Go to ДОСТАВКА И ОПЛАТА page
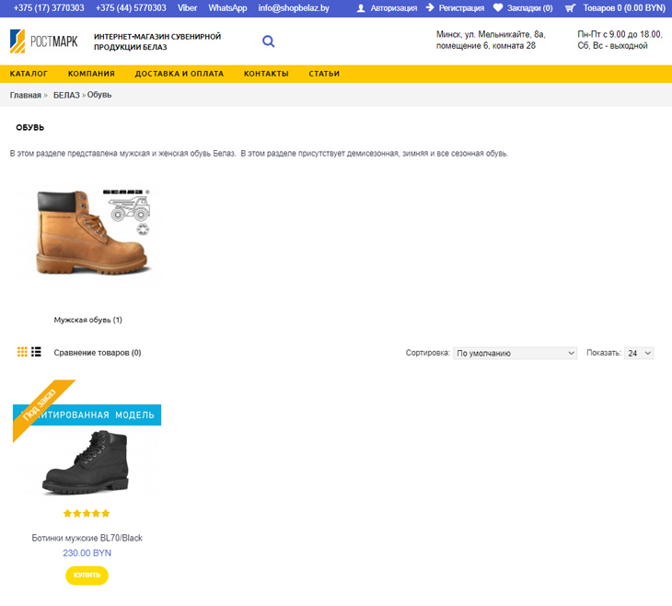This screenshot has width=672, height=606. click(x=180, y=74)
